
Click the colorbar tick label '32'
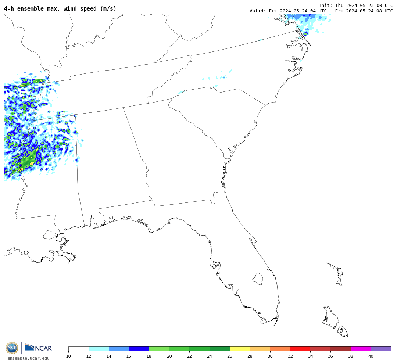(x=290, y=356)
